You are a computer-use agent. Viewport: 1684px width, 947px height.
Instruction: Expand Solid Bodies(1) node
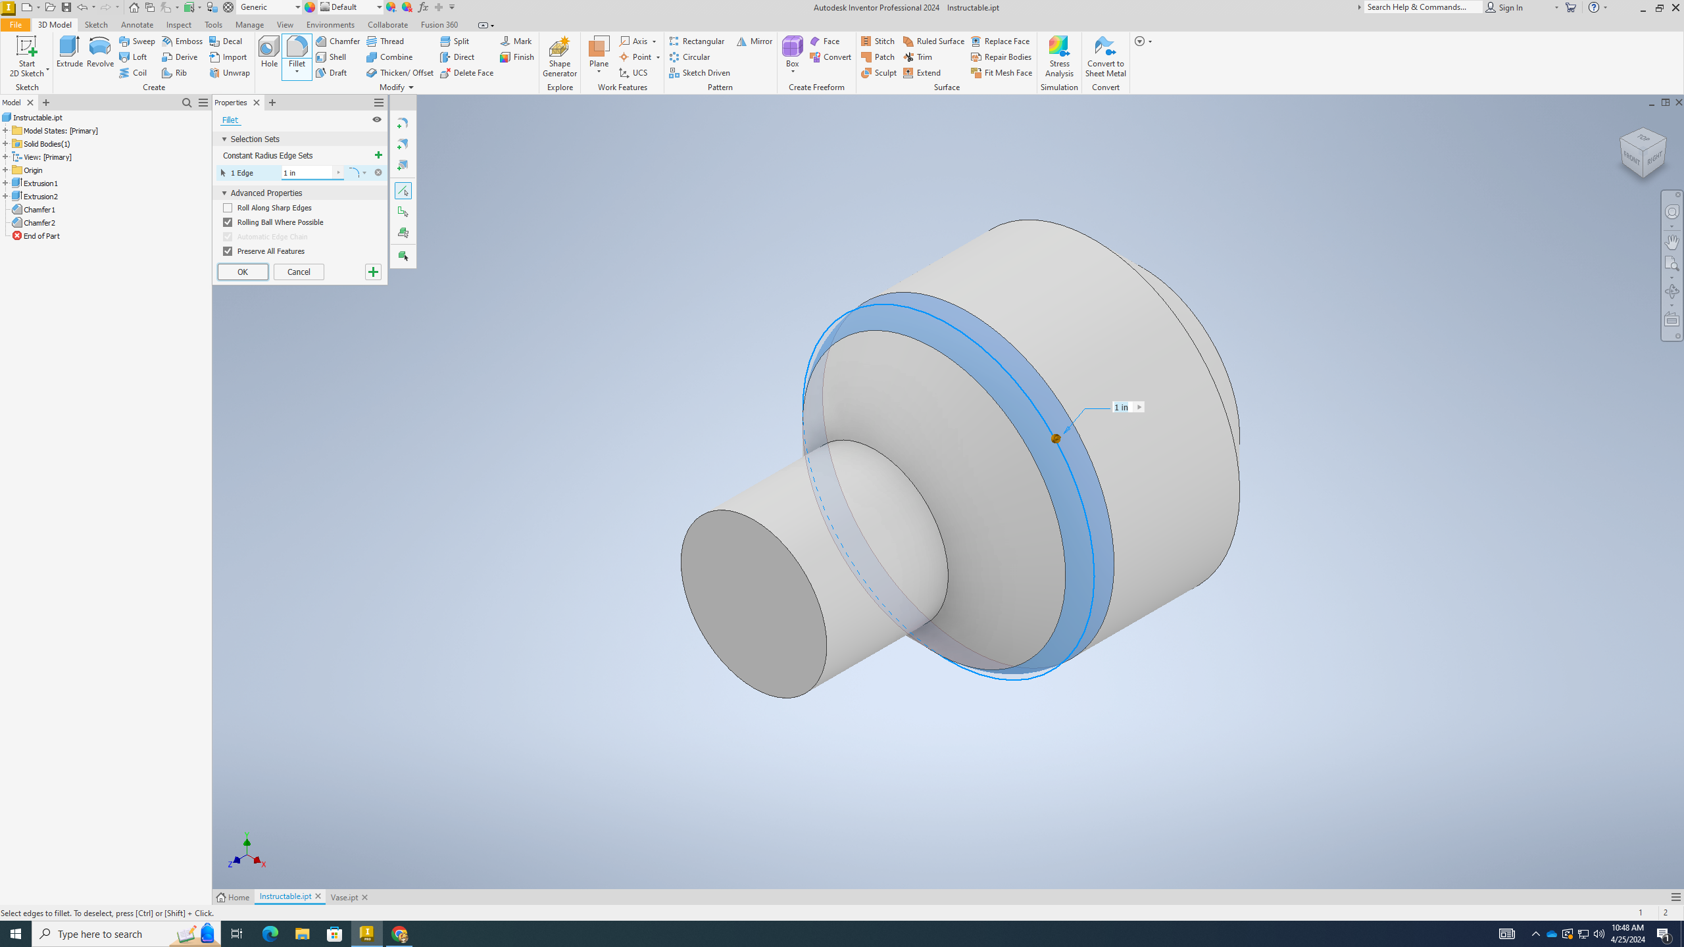5,143
